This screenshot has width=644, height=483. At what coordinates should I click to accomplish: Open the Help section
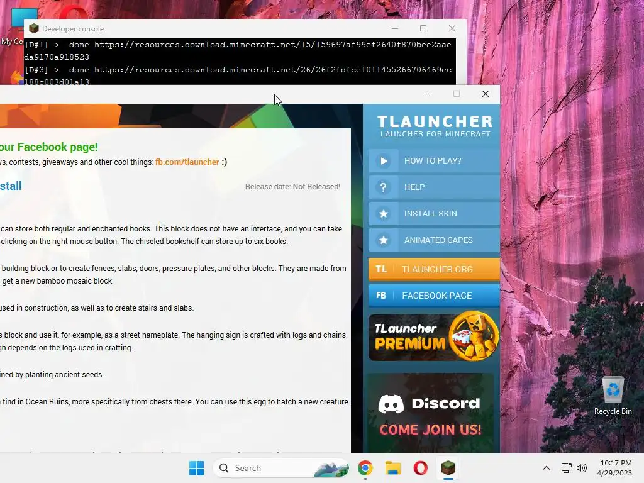[434, 187]
